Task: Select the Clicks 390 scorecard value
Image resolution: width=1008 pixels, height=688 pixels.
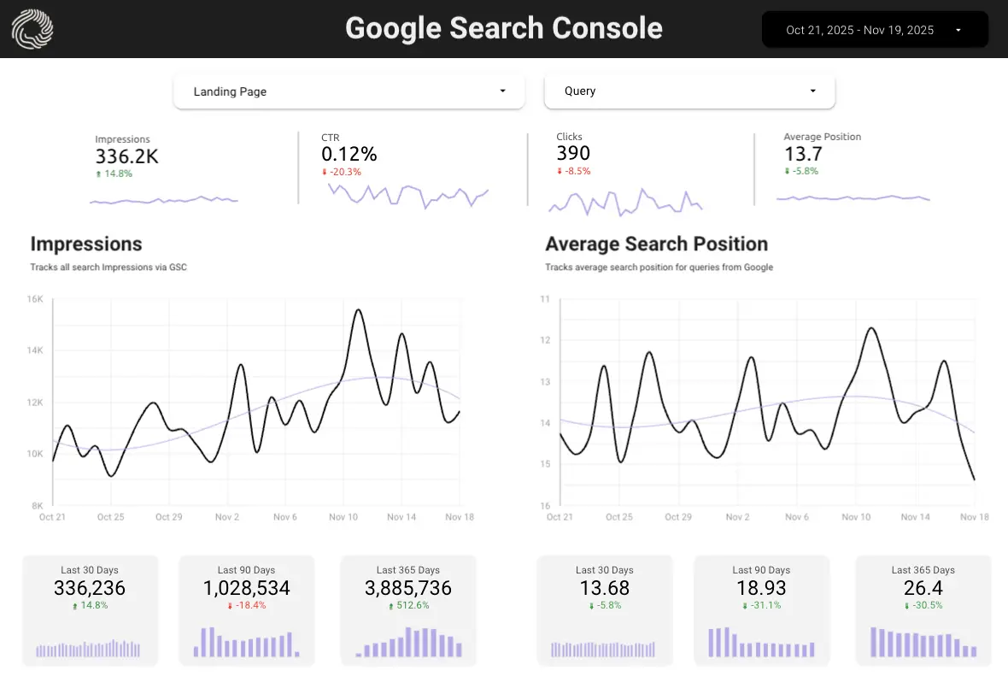Action: point(573,153)
